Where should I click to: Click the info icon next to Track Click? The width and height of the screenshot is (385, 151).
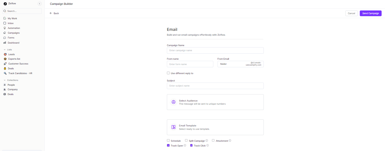(208, 145)
